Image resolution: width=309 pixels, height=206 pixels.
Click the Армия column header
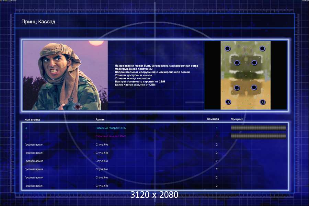click(x=100, y=119)
